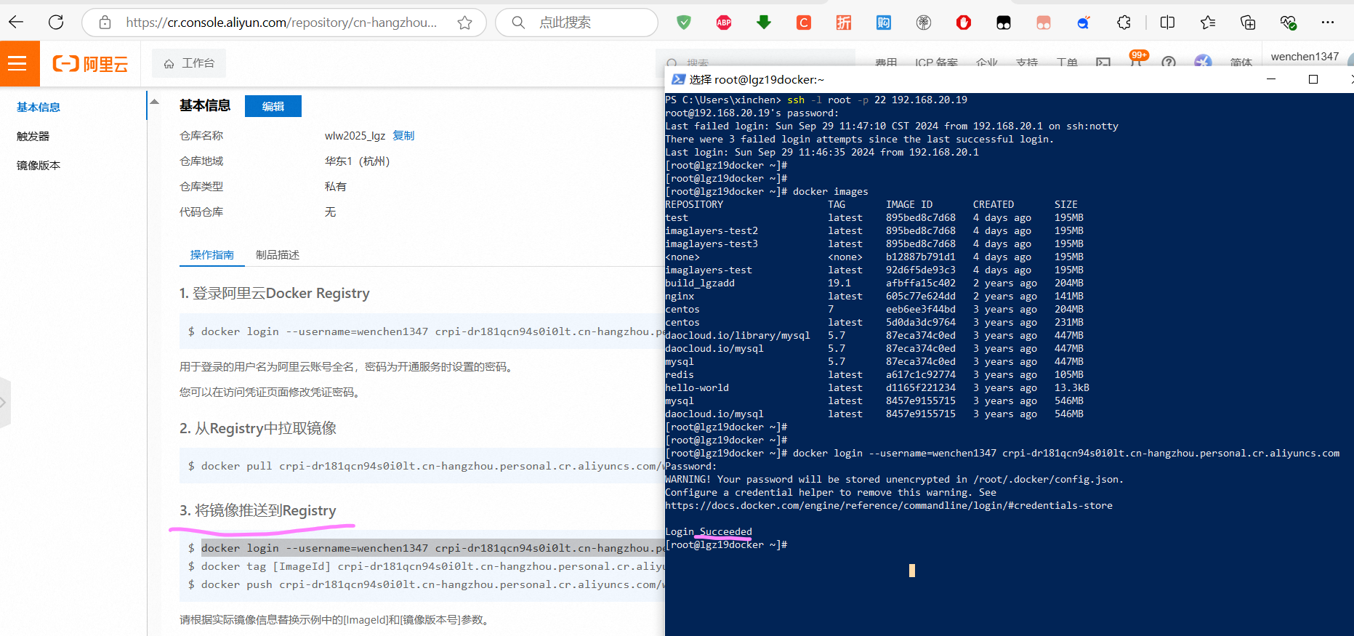
Task: Open notifications bell with 99+ badge
Action: coord(1137,60)
